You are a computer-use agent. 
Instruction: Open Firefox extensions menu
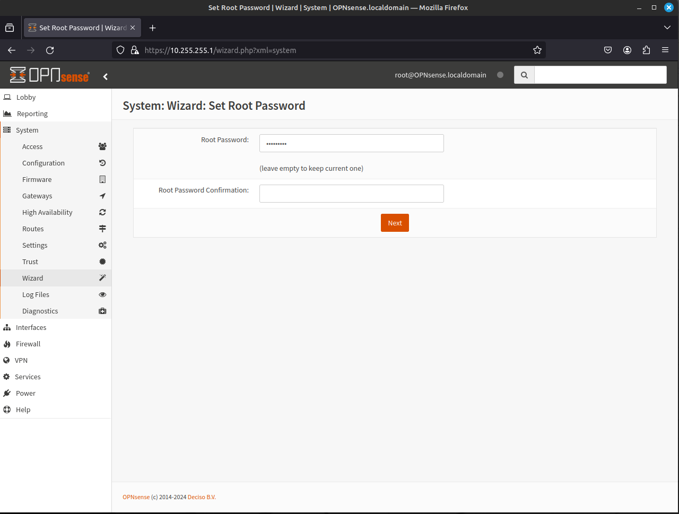click(x=646, y=50)
